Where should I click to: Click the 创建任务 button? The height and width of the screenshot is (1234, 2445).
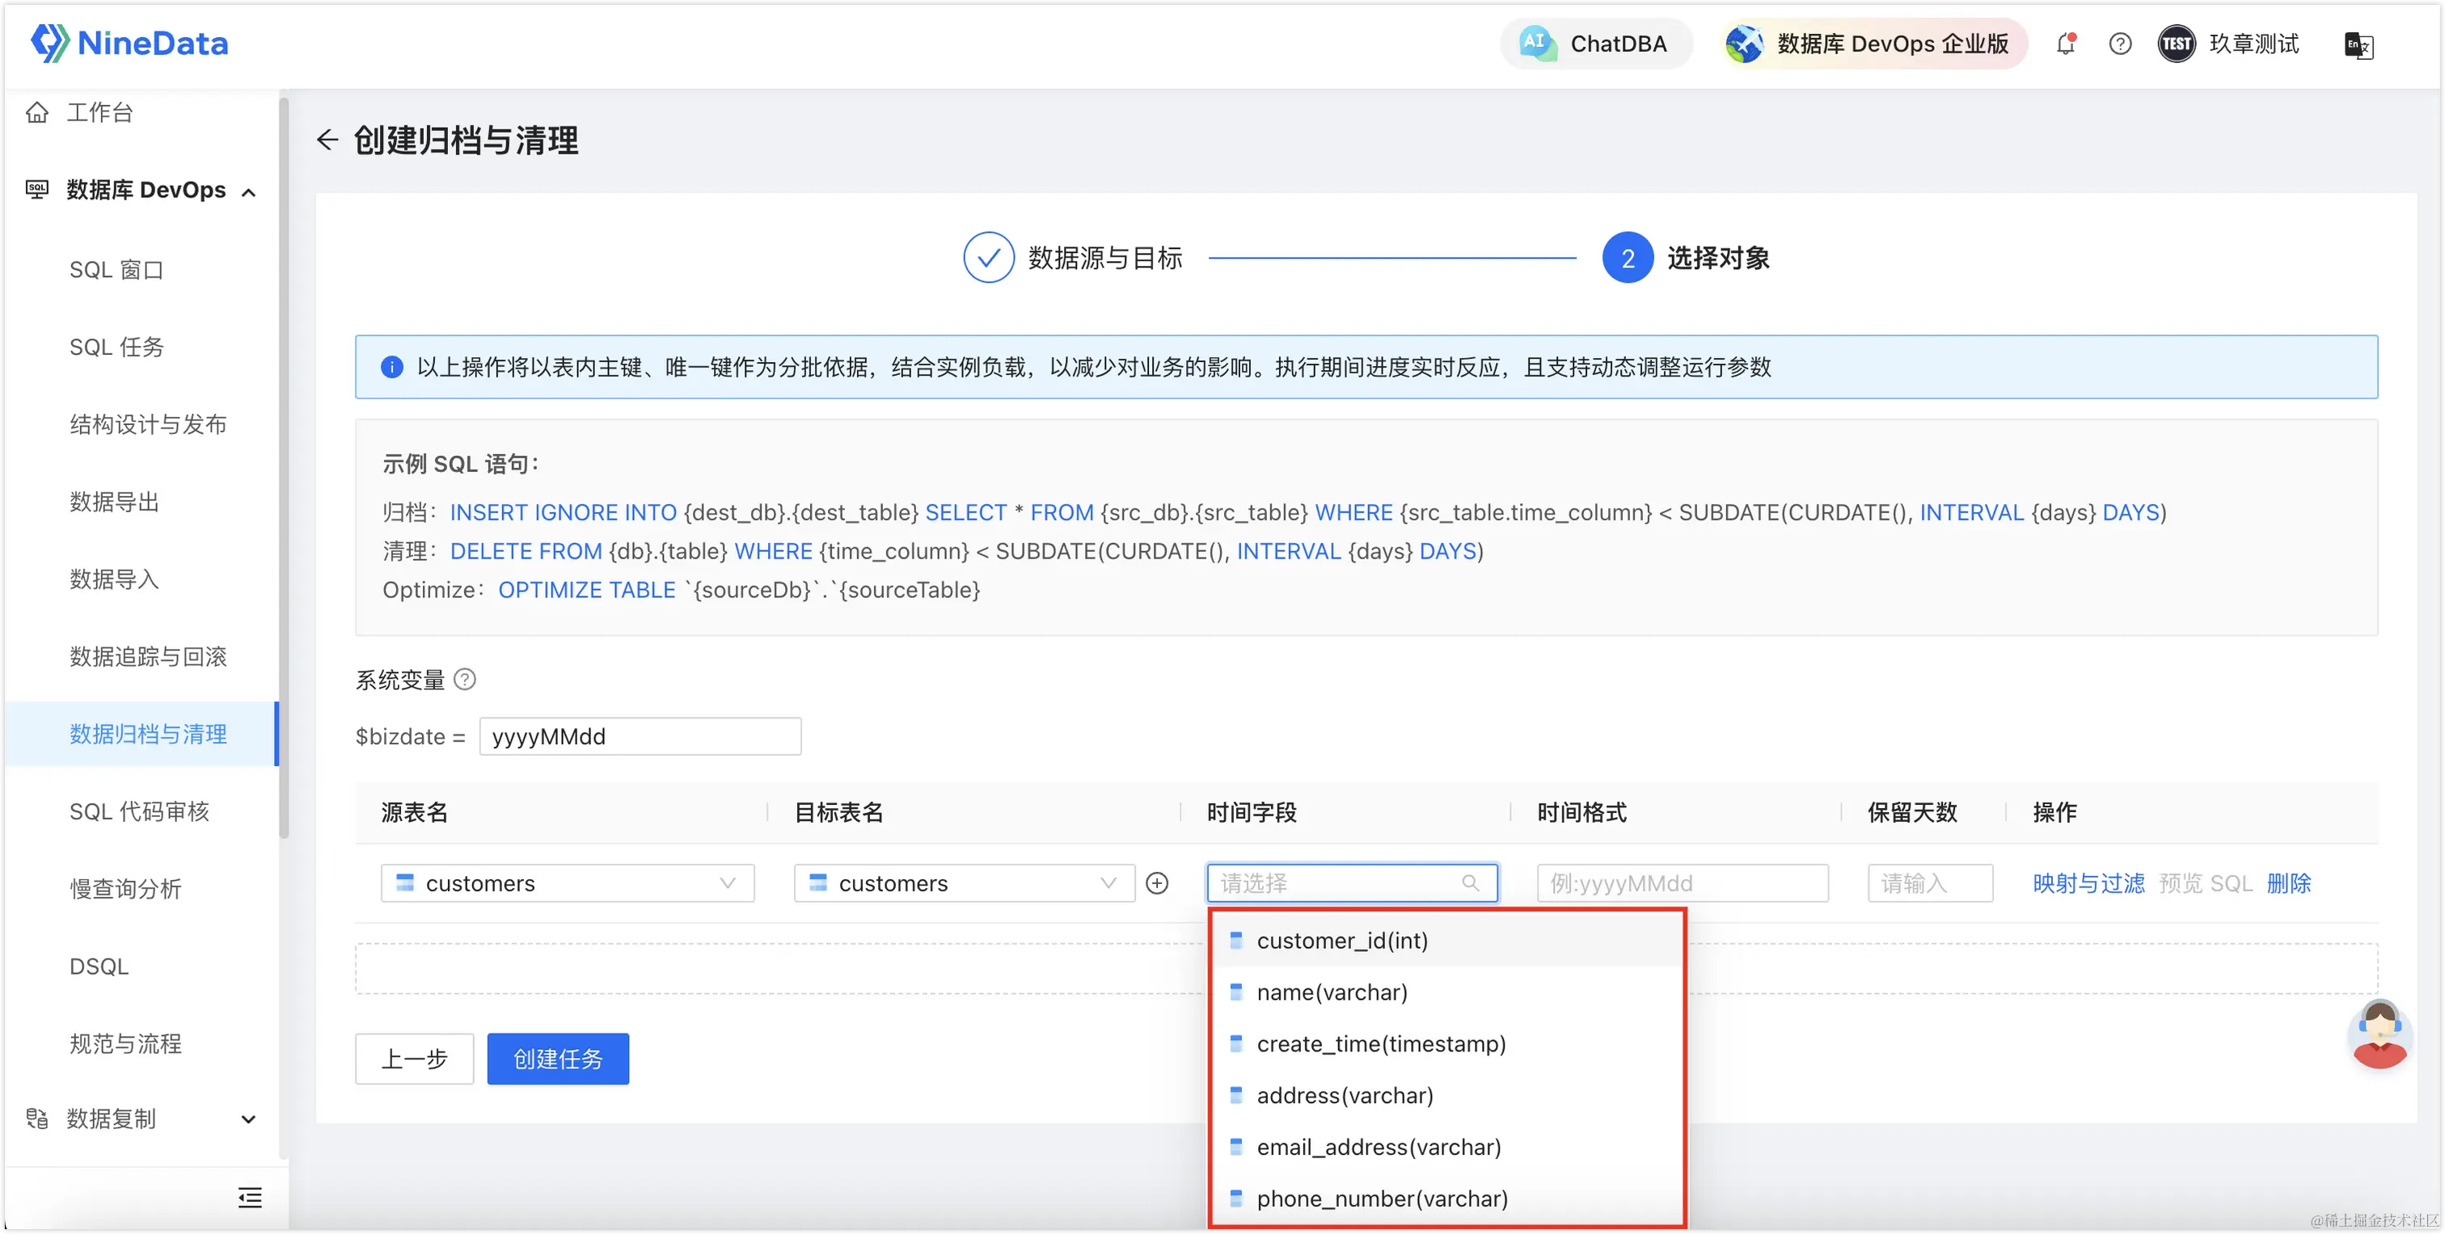(557, 1059)
